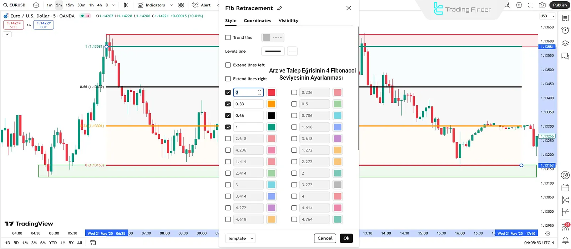
Task: Click the fullscreen mode icon
Action: [531, 5]
